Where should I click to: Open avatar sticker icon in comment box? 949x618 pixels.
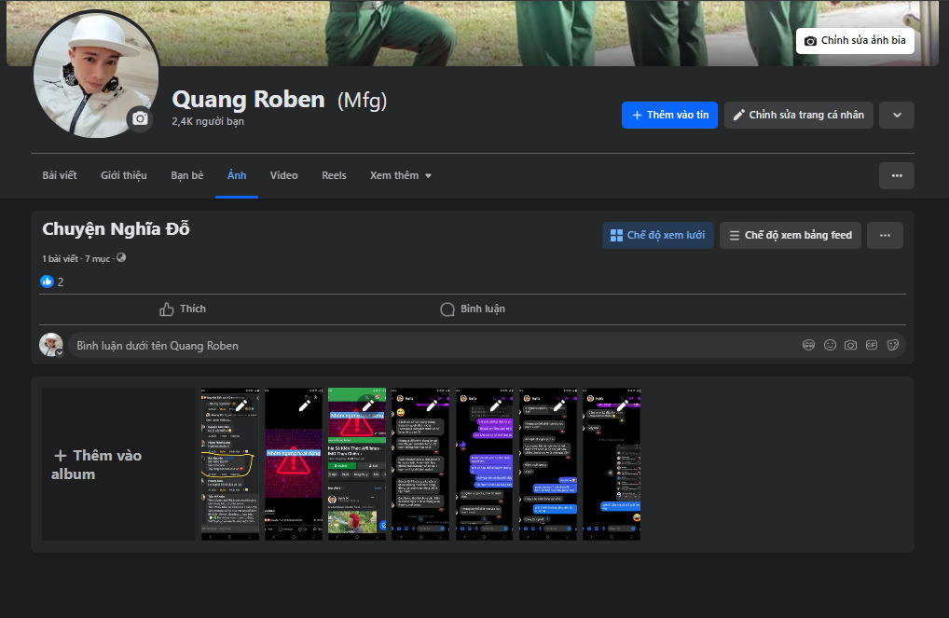click(808, 345)
